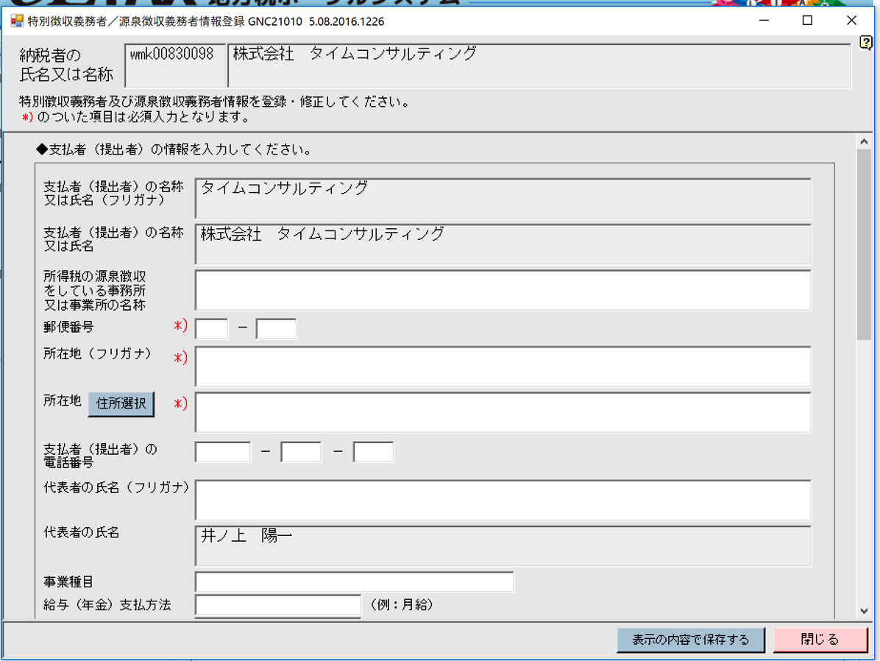Click the first 電話番号 phone box
880x661 pixels.
[x=223, y=451]
